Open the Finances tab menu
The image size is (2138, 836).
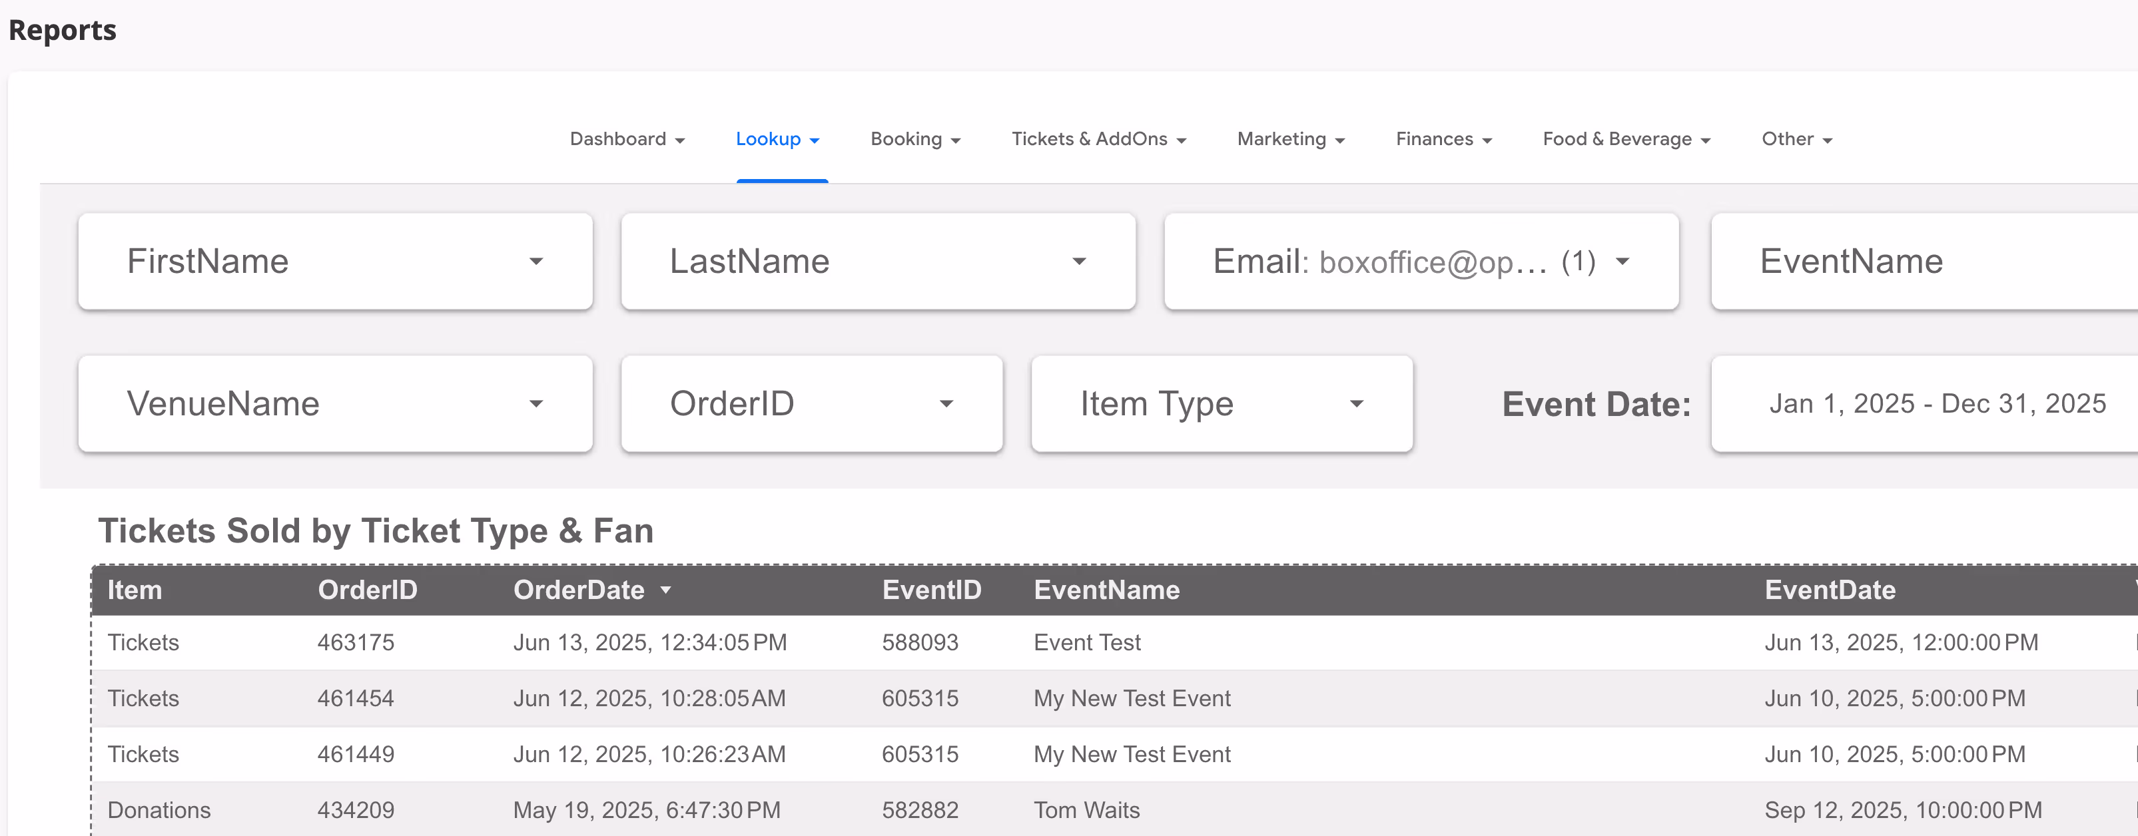pos(1443,139)
